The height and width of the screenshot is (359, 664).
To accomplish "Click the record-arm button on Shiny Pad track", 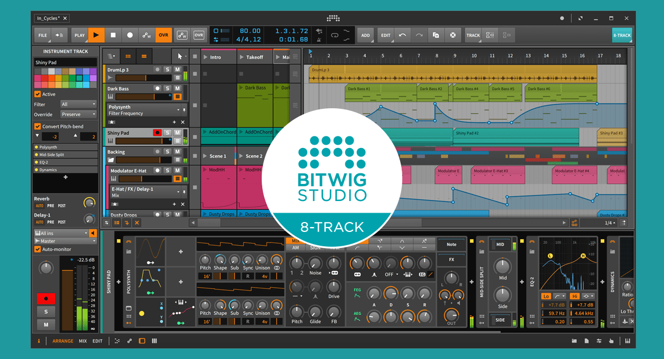I will pyautogui.click(x=157, y=133).
